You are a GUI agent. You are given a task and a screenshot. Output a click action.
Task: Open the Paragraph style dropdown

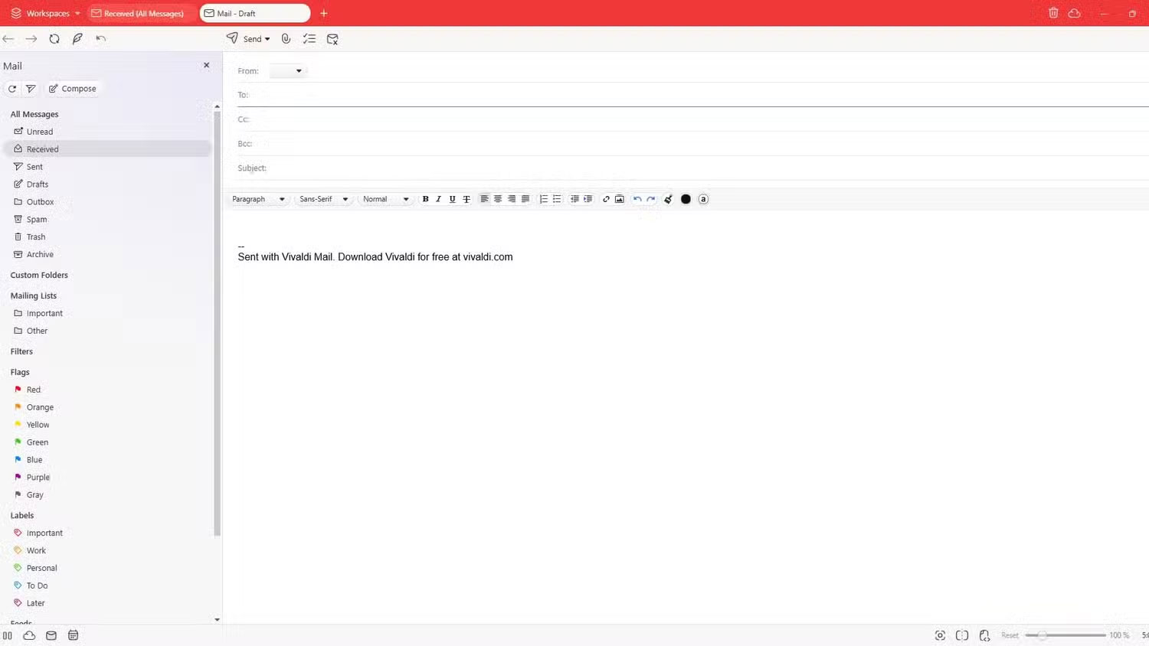[x=258, y=199]
